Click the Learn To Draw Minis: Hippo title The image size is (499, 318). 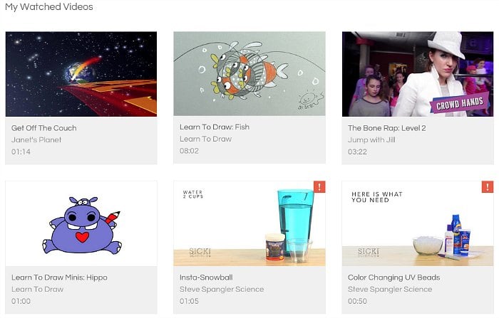pyautogui.click(x=59, y=277)
